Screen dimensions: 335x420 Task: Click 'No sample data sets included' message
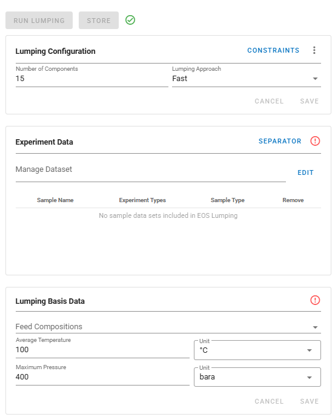click(x=168, y=215)
